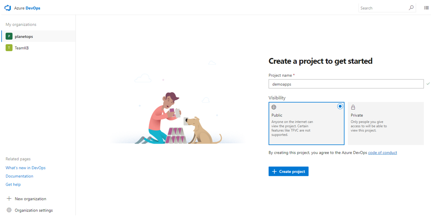Click the Get help link
431x224 pixels.
tap(13, 185)
